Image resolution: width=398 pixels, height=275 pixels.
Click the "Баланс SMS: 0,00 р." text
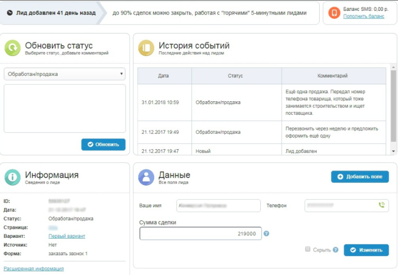[x=366, y=9]
